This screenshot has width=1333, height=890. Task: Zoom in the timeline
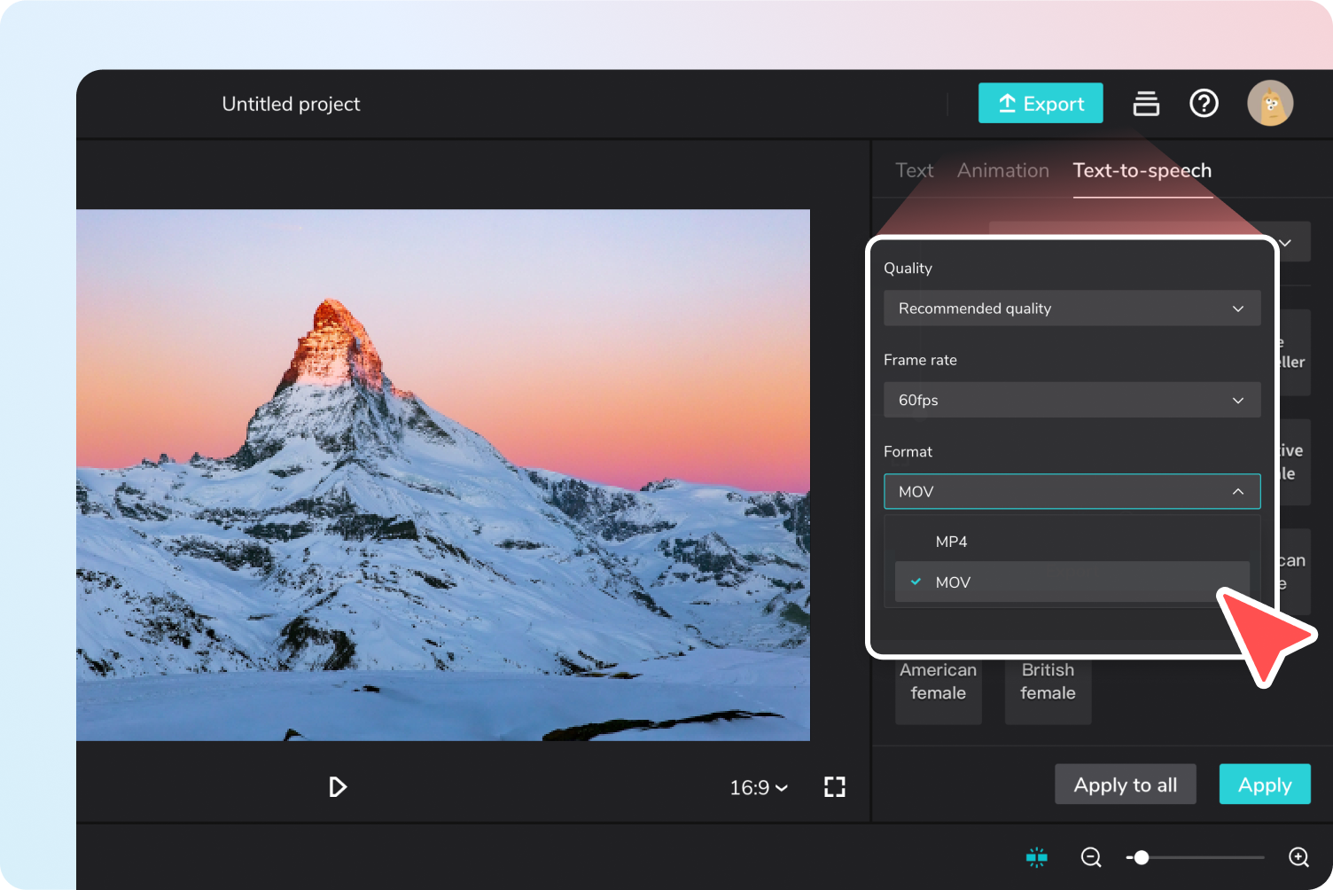point(1298,857)
